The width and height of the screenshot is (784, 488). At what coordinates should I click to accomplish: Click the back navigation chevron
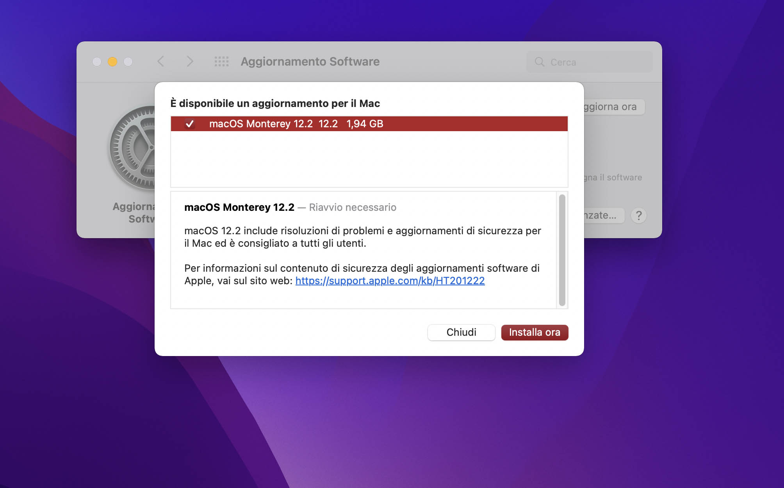click(x=160, y=61)
